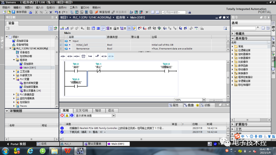Toggle network comments on or off
This screenshot has height=155, width=276.
129,28
